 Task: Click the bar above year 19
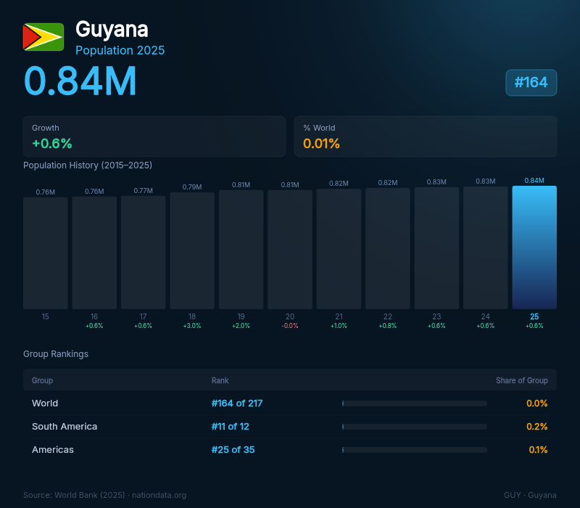[x=241, y=249]
